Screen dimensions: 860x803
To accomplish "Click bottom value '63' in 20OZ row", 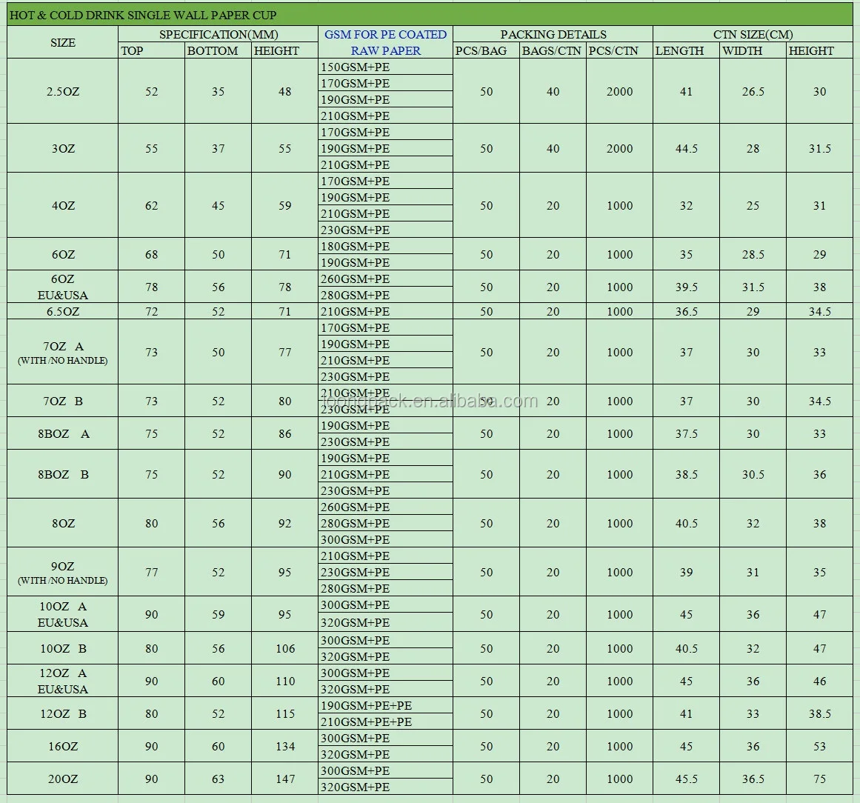I will coord(218,779).
